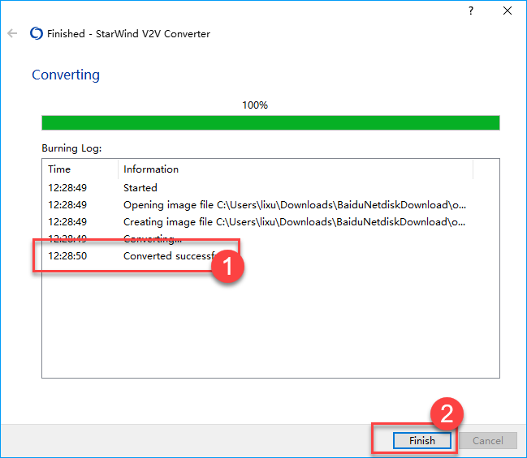Viewport: 527px width, 458px height.
Task: Click the Finish button
Action: tap(421, 440)
